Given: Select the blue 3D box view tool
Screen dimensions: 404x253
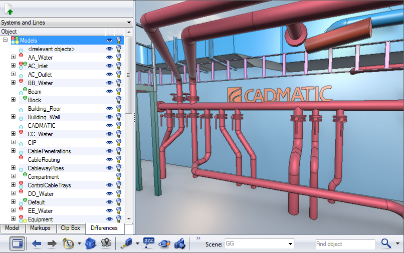Looking at the screenshot, I should click(90, 243).
